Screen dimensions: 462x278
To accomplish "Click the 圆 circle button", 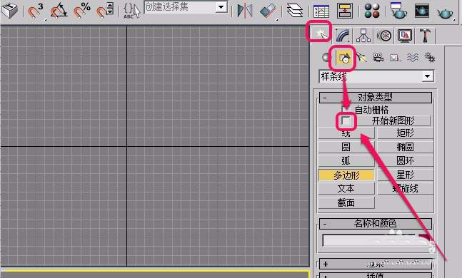I will (346, 147).
